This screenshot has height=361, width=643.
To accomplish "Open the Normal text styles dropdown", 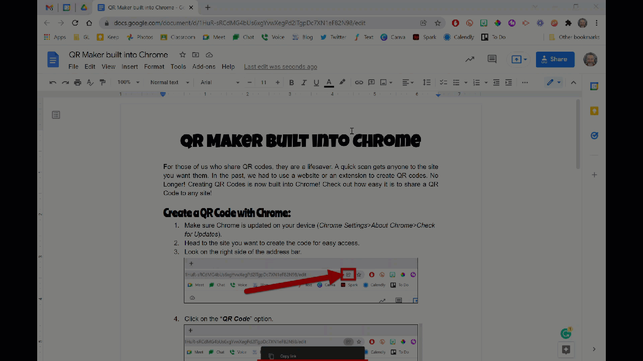I will pos(170,82).
